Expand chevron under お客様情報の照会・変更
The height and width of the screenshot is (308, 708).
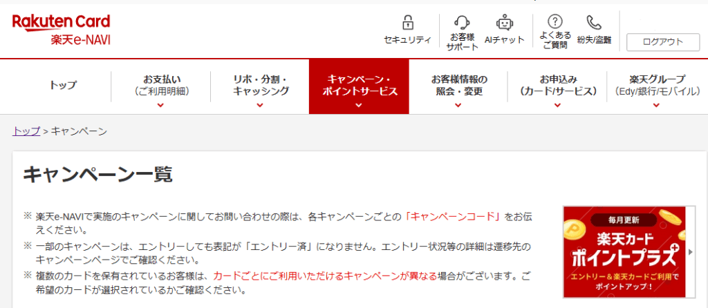coord(458,106)
